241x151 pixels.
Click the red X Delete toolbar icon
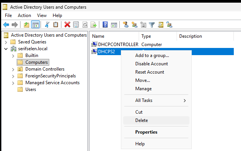67,25
